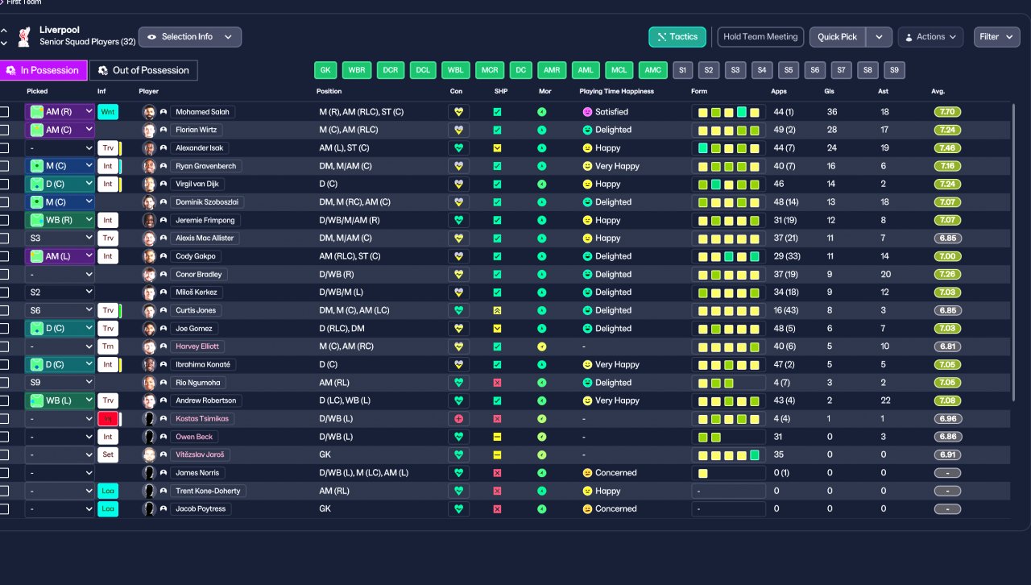
Task: Tick the checkbox for Florian Wirtz's row
Action: pos(5,130)
